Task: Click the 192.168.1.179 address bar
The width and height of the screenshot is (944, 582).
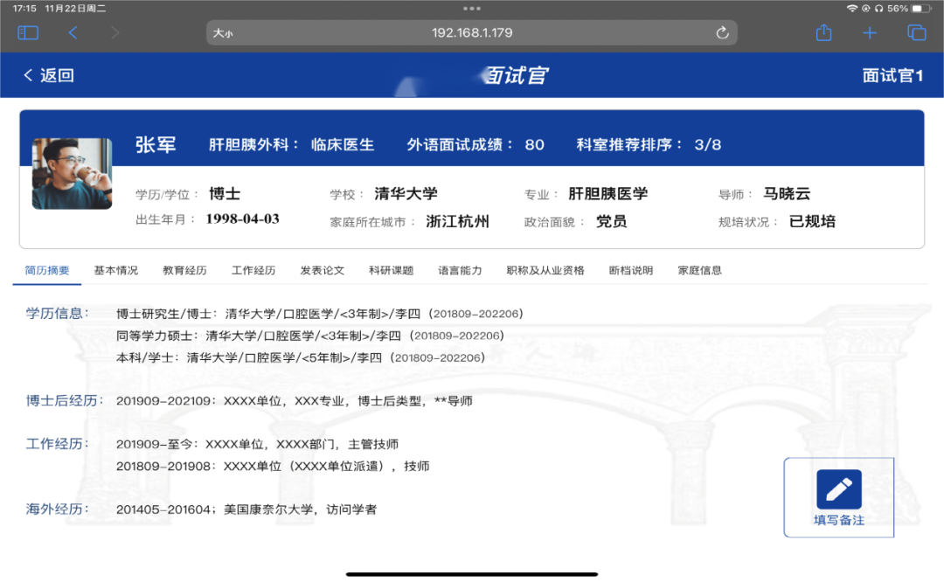Action: click(x=472, y=33)
